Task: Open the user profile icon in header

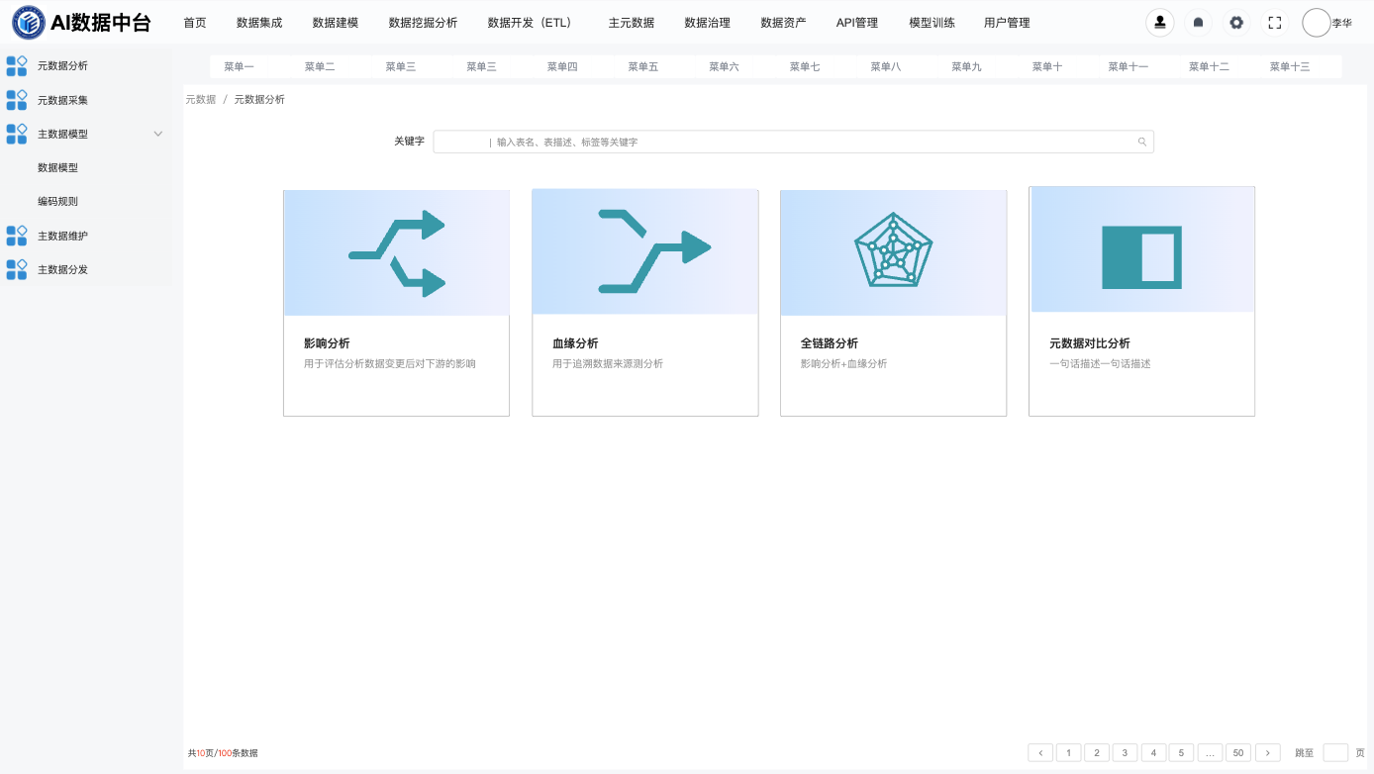Action: [x=1160, y=22]
